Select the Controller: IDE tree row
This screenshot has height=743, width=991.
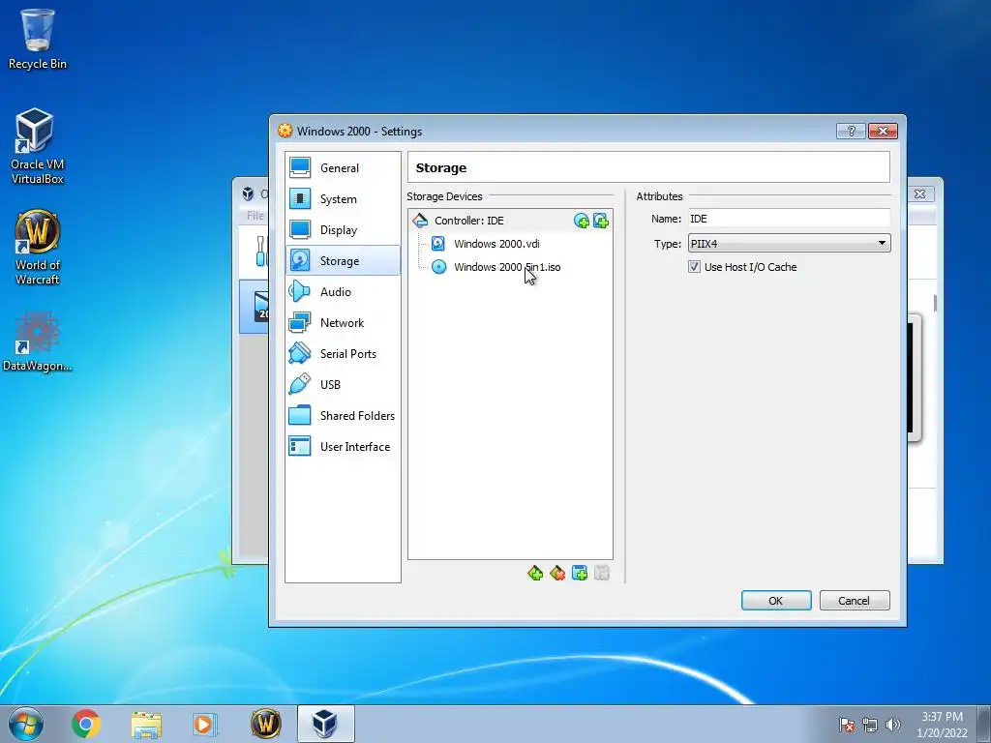[510, 221]
